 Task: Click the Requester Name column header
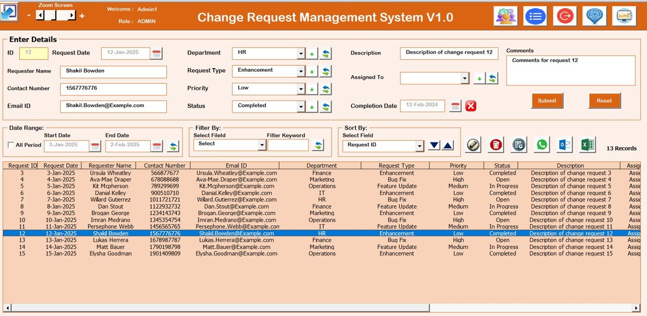click(110, 166)
